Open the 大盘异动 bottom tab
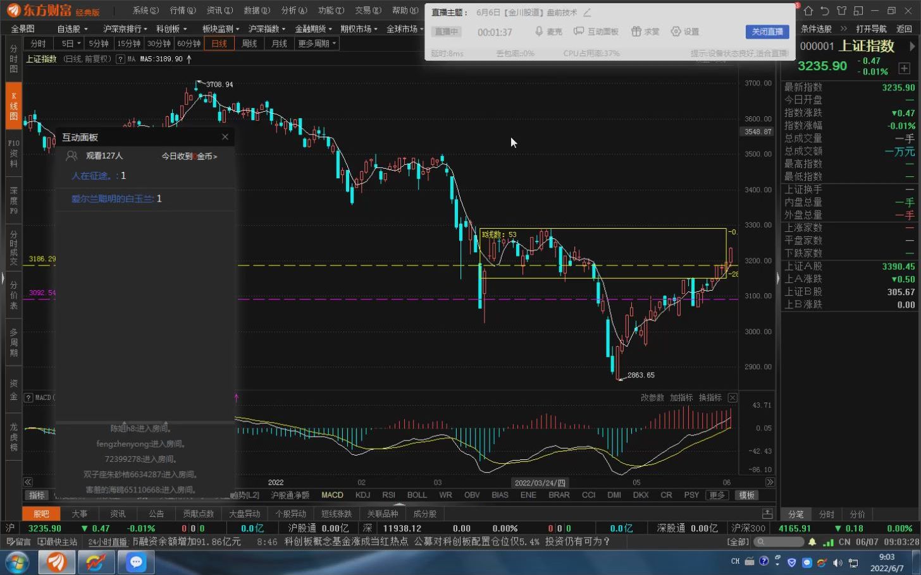The width and height of the screenshot is (921, 575). click(244, 514)
